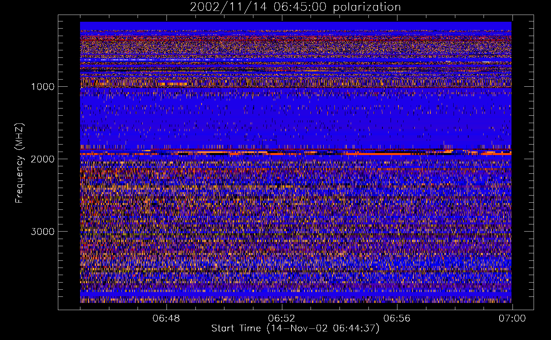Screen dimensions: 551x340
Task: Click the '2000' frequency tick label
Action: [x=43, y=159]
